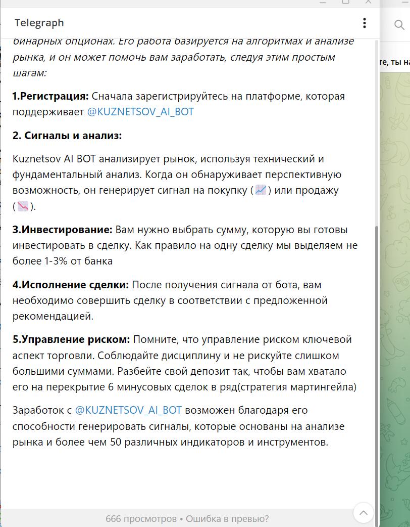Open the @KUZNETSOV_AI_BOT link in Регистрация step
410x527 pixels.
coord(140,112)
